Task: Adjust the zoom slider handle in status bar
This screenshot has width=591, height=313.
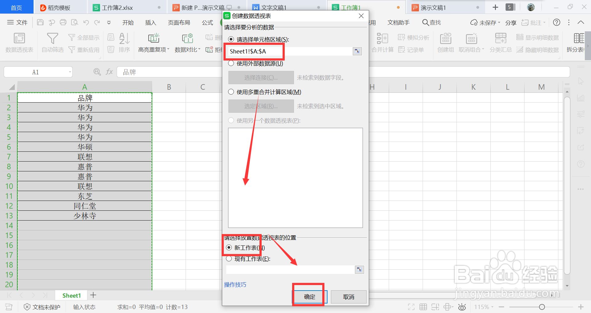Action: click(542, 307)
